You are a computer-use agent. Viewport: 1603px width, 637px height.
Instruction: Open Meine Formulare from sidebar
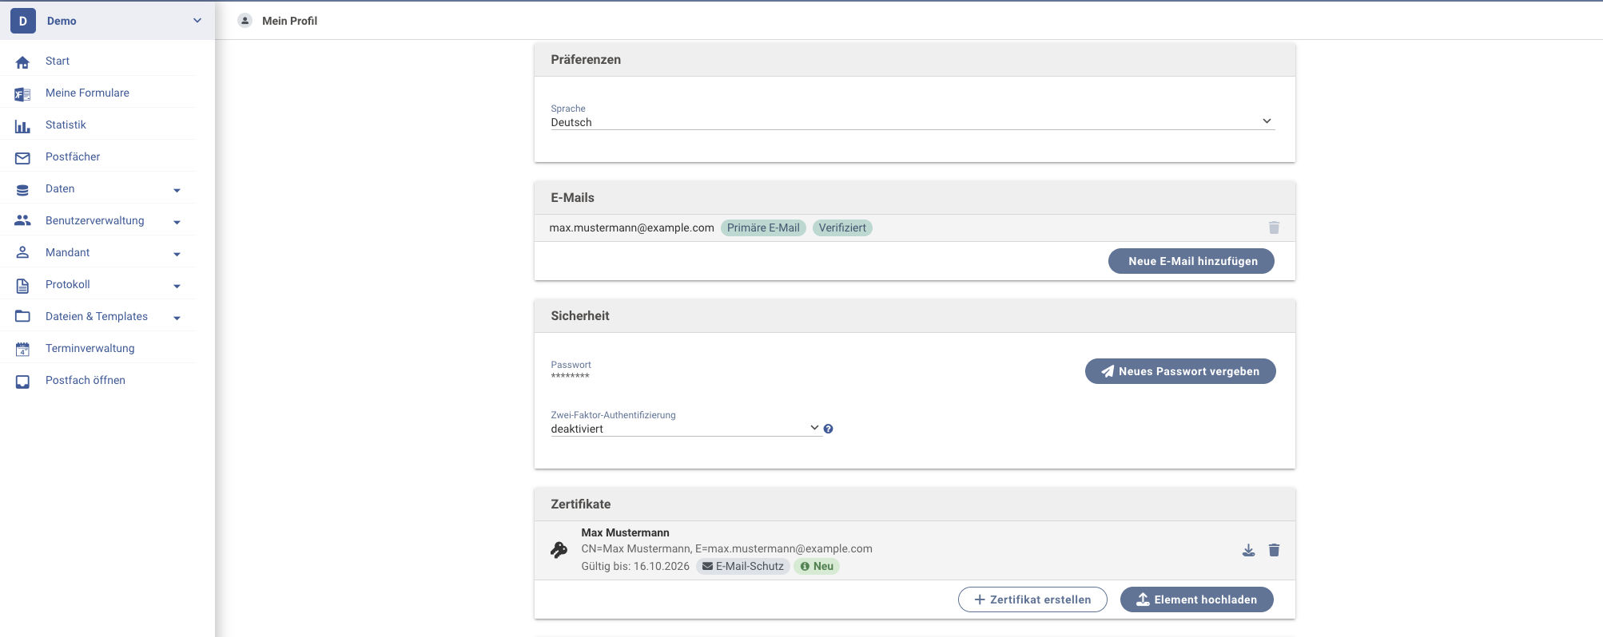point(87,93)
